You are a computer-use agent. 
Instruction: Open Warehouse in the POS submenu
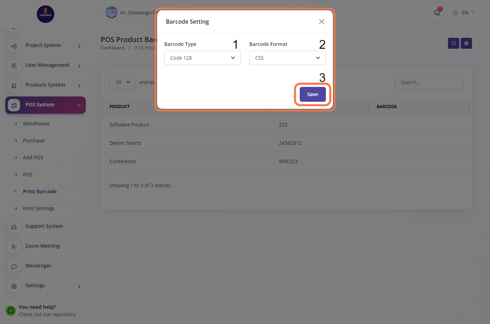click(36, 124)
